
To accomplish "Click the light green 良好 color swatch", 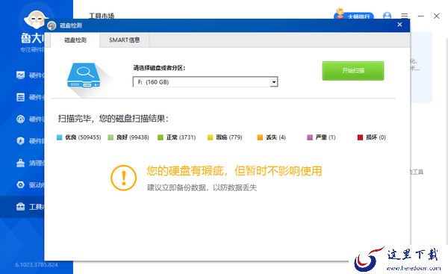I will tap(111, 137).
